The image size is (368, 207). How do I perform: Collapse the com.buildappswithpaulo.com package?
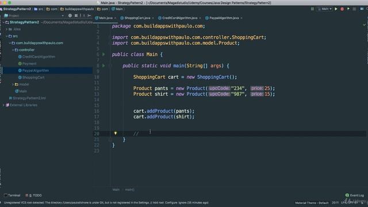tap(10, 43)
